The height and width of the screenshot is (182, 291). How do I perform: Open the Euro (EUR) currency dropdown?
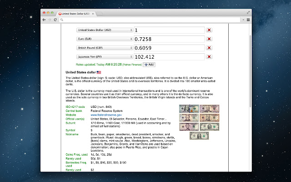pos(105,39)
